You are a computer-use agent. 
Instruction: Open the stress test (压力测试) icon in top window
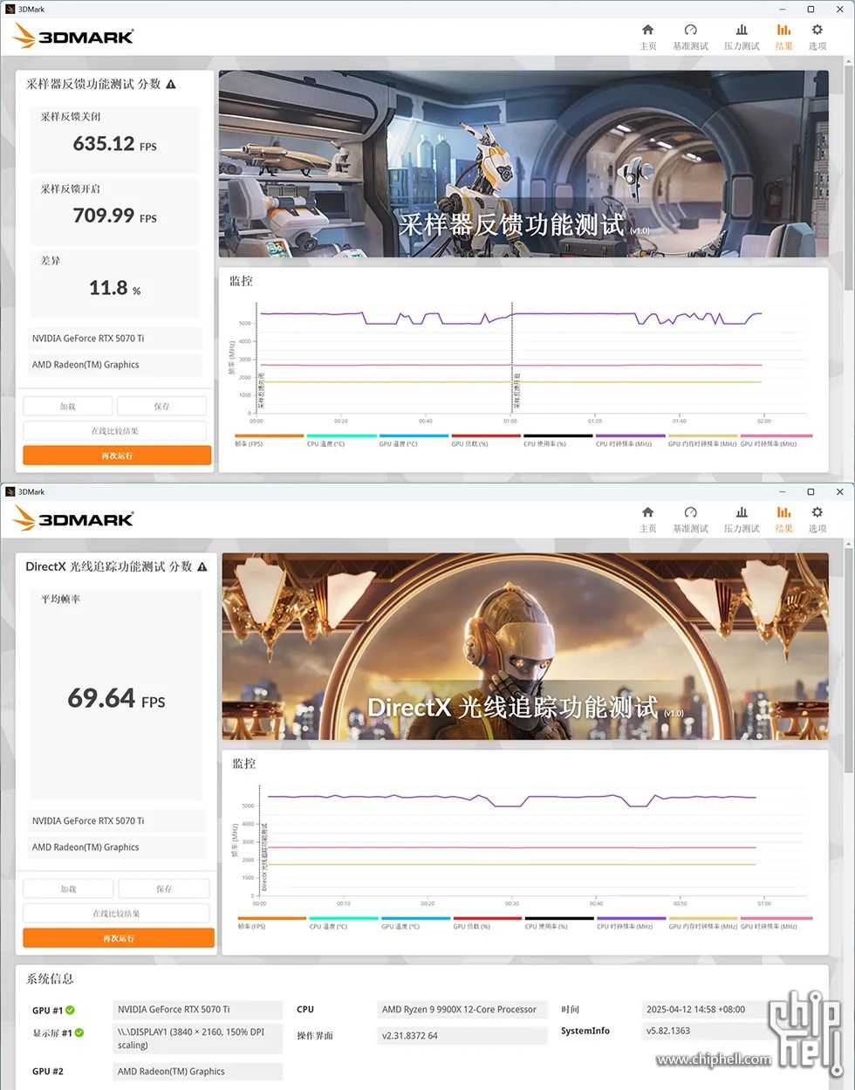742,30
